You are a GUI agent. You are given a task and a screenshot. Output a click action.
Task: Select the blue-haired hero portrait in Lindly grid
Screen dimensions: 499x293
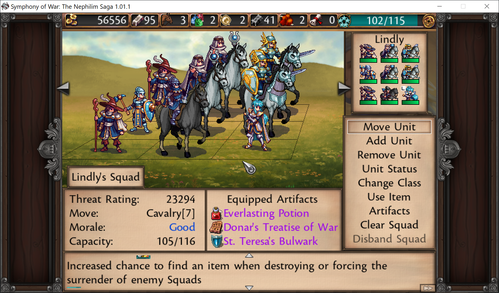pyautogui.click(x=410, y=95)
